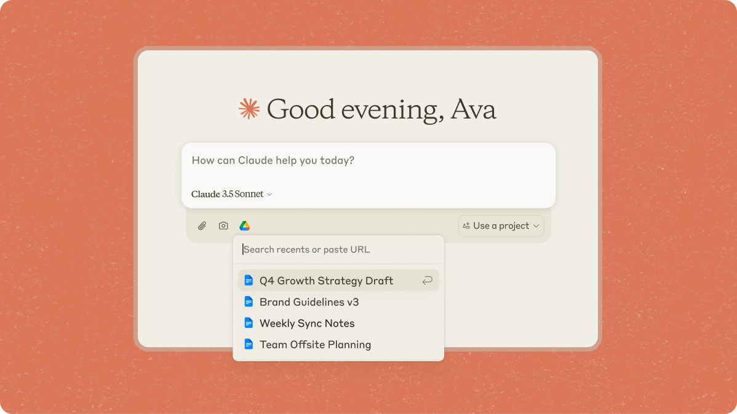Click the document icon beside Brand Guidelines v3
The height and width of the screenshot is (414, 737).
coord(249,302)
